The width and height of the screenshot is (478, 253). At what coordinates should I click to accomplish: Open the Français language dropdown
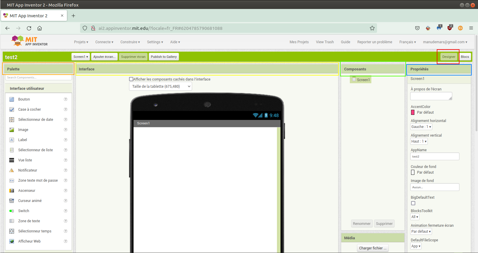407,42
